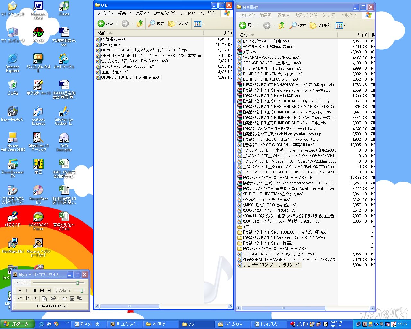This screenshot has height=329, width=411.
Task: Click the Volume slider handle in Myu
Action: pyautogui.click(x=82, y=290)
